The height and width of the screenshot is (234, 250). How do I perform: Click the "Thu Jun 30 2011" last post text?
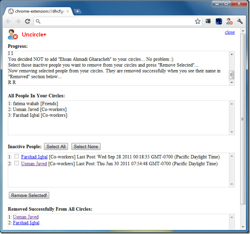pyautogui.click(x=113, y=164)
